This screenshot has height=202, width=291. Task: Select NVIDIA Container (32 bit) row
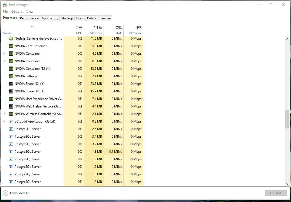(72, 69)
